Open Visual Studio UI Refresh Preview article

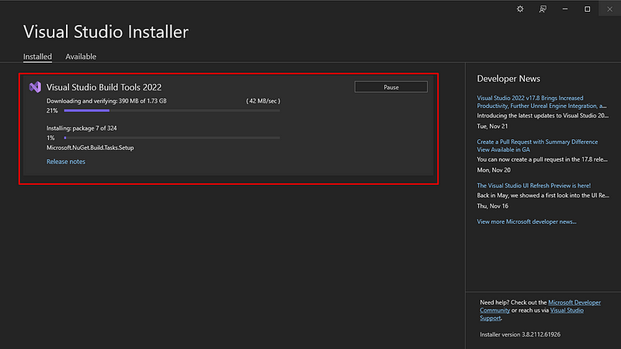pyautogui.click(x=533, y=186)
